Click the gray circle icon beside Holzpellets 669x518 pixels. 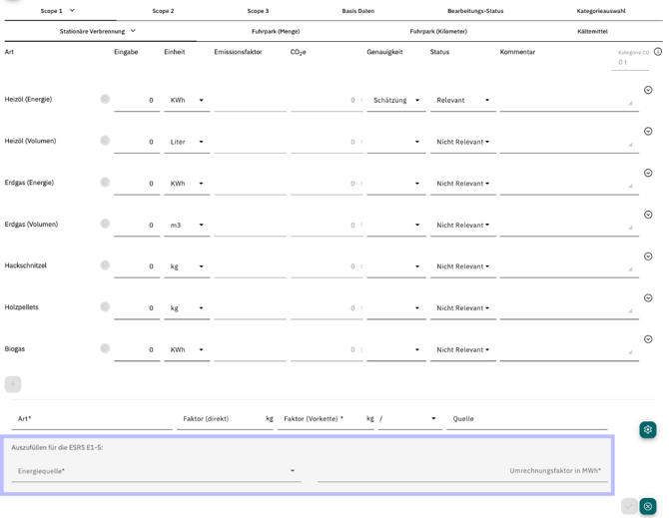[105, 307]
